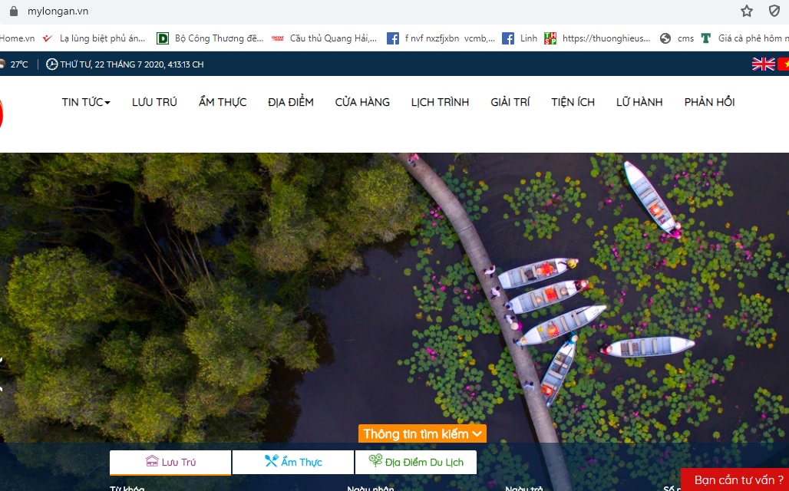Go to the CỬA HÀNG menu page

[362, 102]
